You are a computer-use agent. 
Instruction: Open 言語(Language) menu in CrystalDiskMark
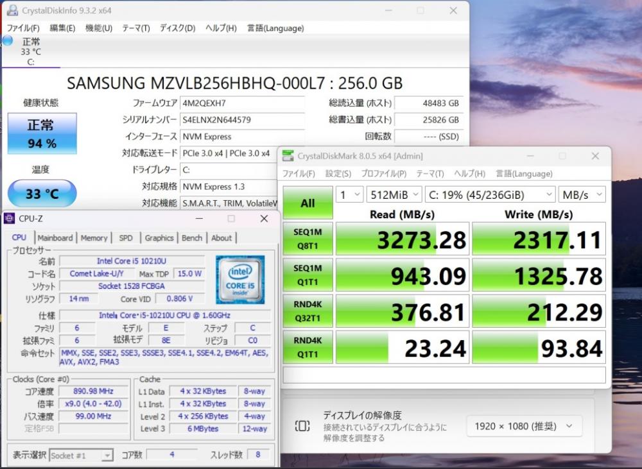(524, 173)
